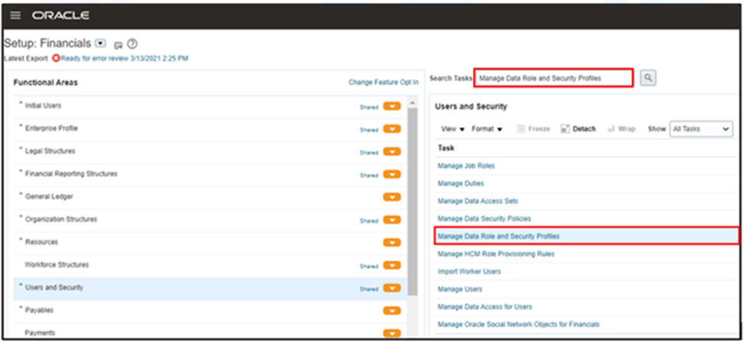Select Users and Security functional area
Viewport: 744px width, 341px height.
[53, 287]
